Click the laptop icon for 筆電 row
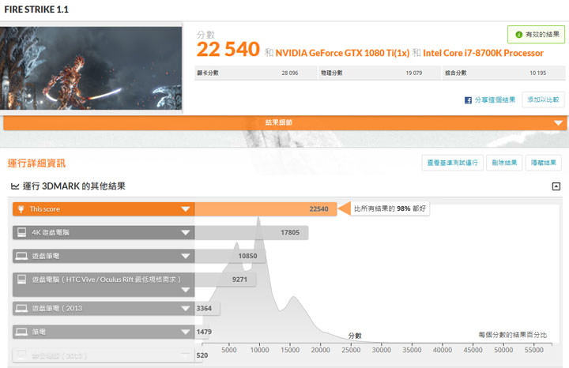 pyautogui.click(x=21, y=332)
